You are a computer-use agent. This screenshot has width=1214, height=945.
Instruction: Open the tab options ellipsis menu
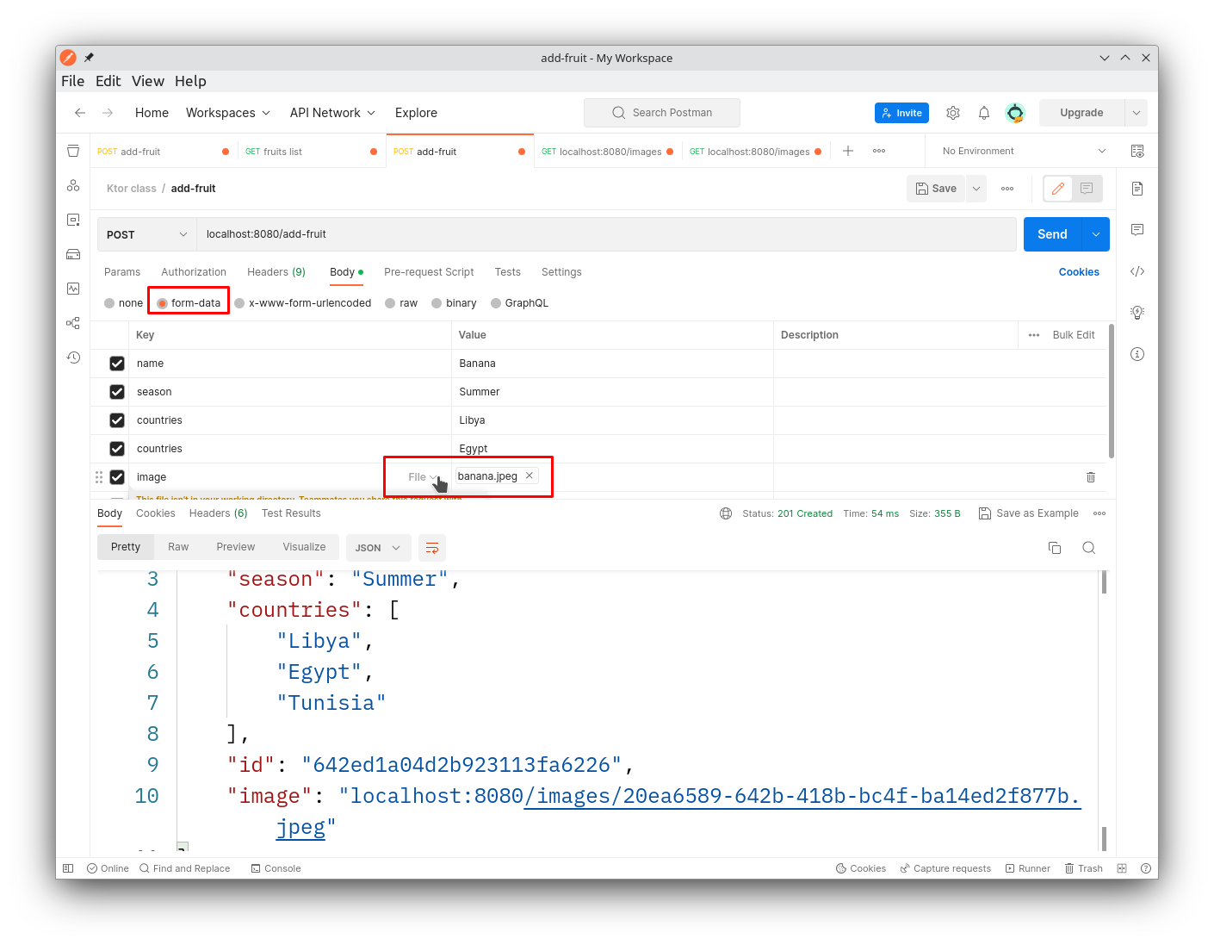tap(879, 151)
